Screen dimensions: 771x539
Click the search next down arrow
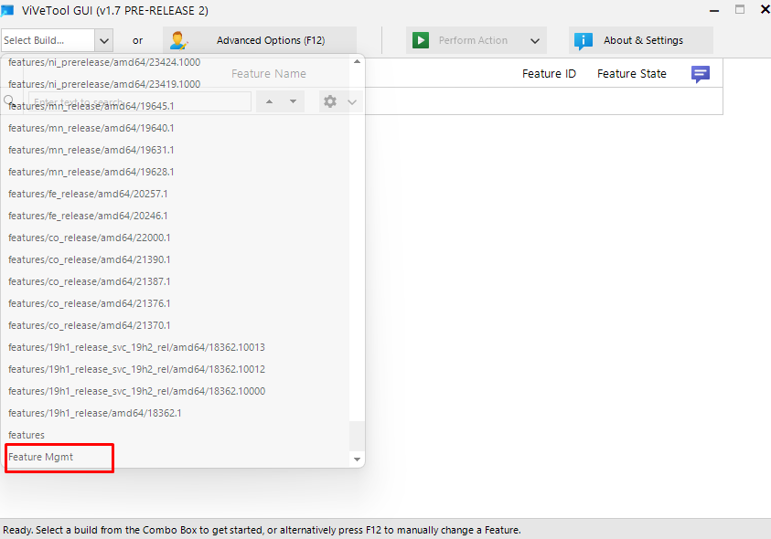click(293, 101)
